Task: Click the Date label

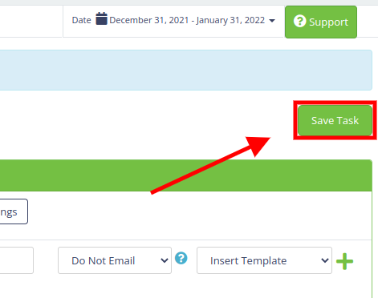Action: (81, 20)
